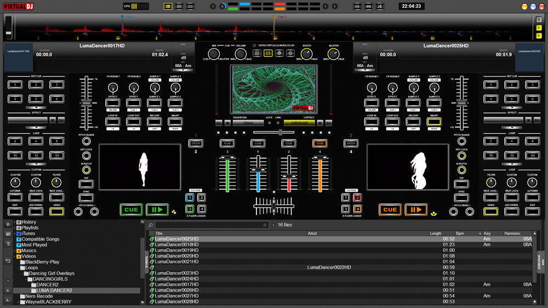548x308 pixels.
Task: Collapse right deck Hot Cue panel arrow
Action: (512, 107)
